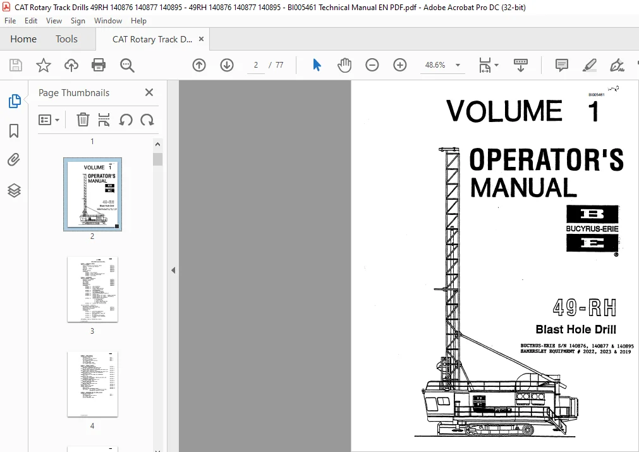Viewport: 639px width, 452px height.
Task: Click the Save file icon
Action: [16, 65]
